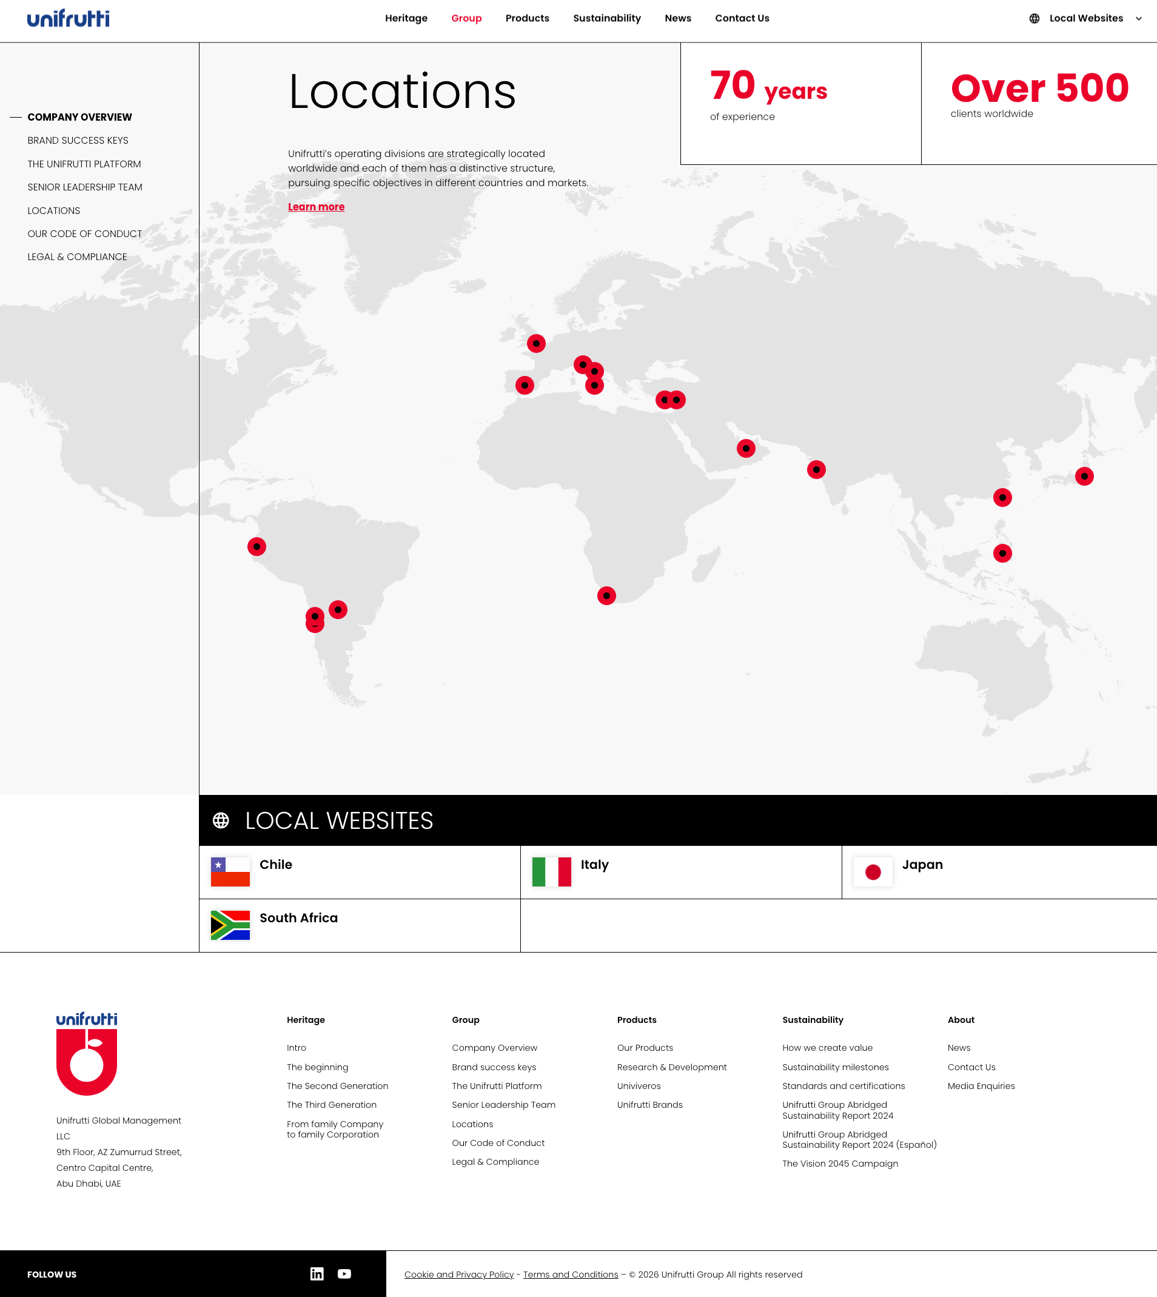This screenshot has height=1297, width=1157.
Task: Click the Unifrutti shield logo in the footer
Action: pyautogui.click(x=87, y=1053)
